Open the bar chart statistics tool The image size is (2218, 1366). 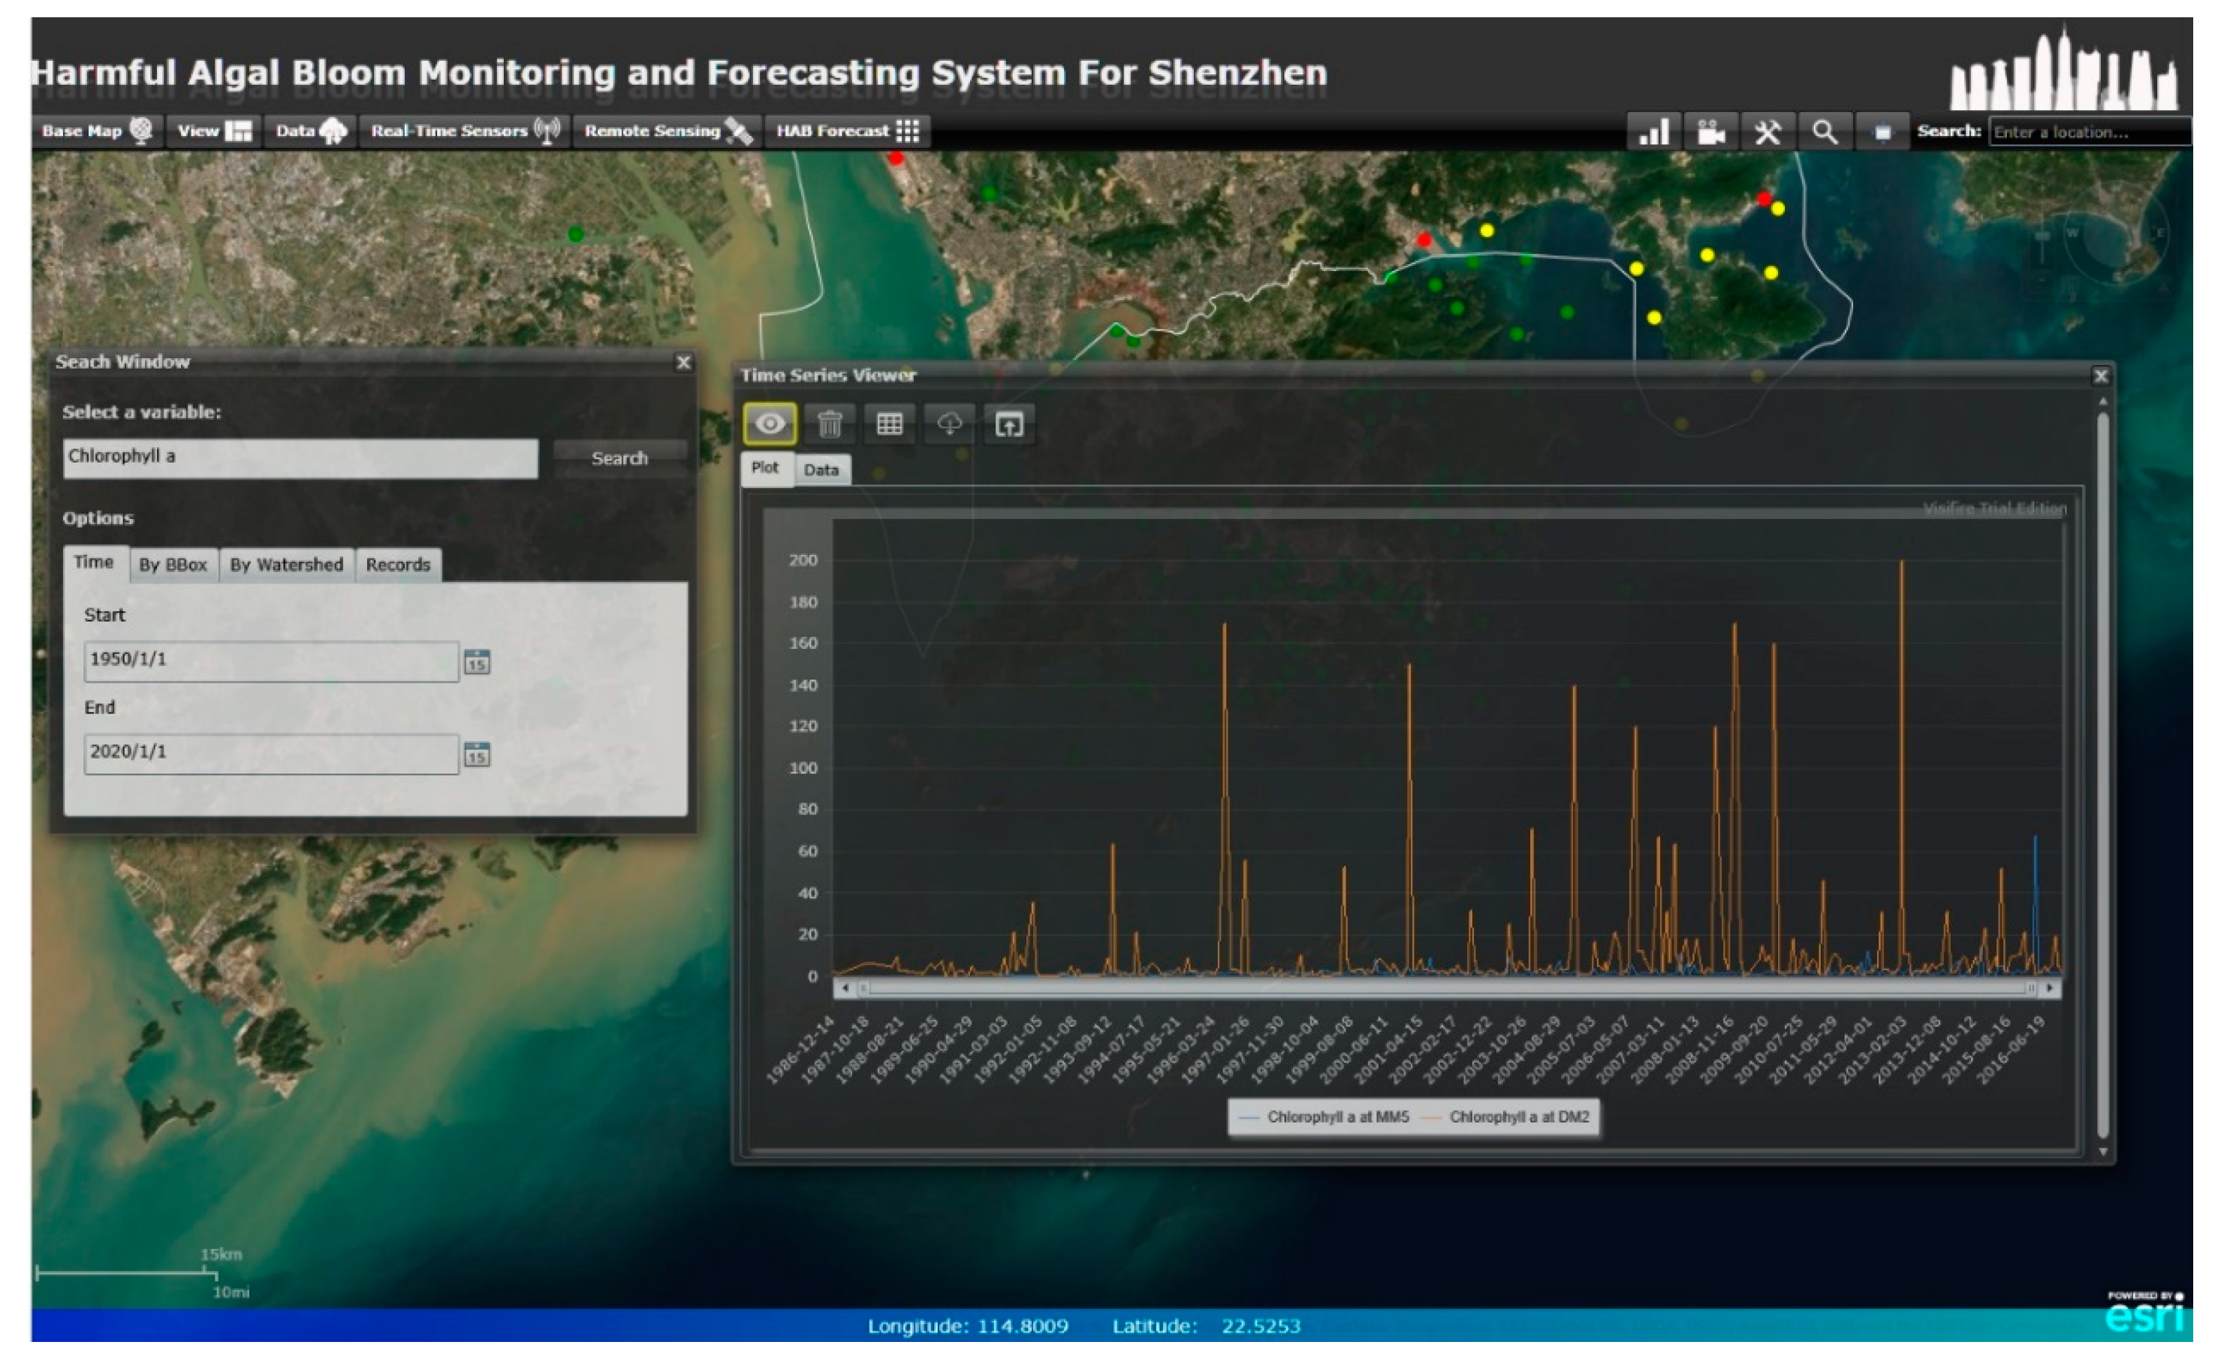(1653, 133)
